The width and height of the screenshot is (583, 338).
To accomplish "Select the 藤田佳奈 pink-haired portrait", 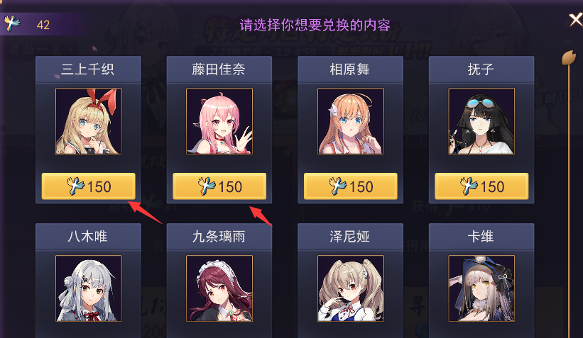I will 219,121.
